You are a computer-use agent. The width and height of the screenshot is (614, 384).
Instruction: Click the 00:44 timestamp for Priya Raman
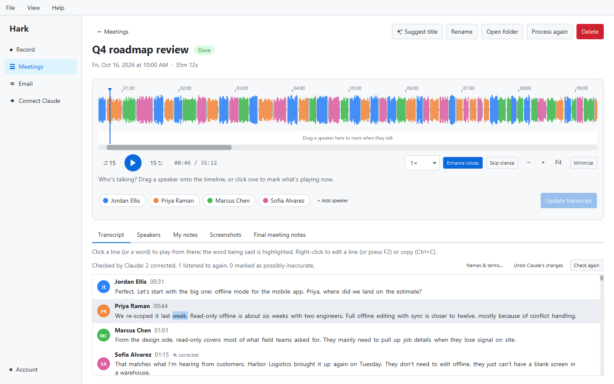click(x=161, y=306)
